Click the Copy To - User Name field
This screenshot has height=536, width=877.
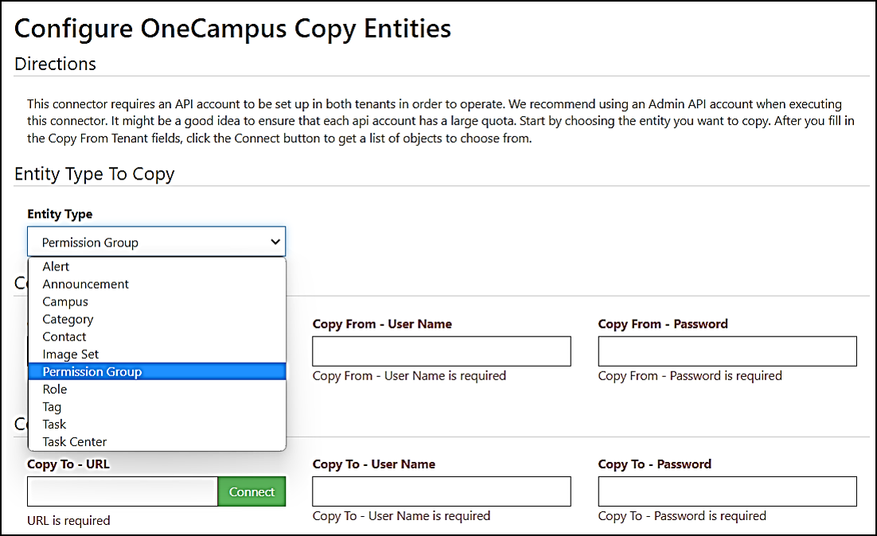click(441, 491)
